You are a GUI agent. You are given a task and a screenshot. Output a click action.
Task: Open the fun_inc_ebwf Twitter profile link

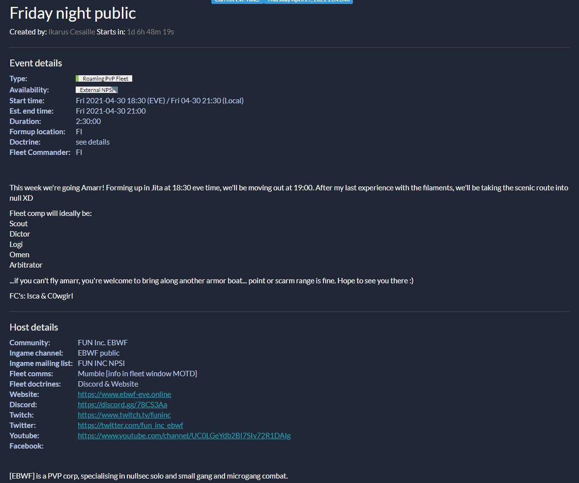point(130,425)
